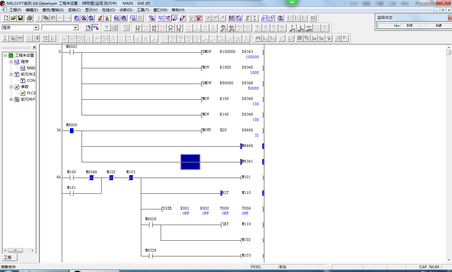
Task: Open the 程序 dropdown list
Action: 36,28
